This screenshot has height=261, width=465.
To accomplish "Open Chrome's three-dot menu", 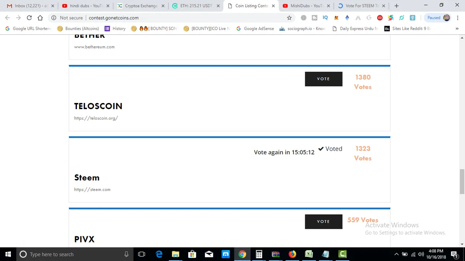I will [x=457, y=18].
